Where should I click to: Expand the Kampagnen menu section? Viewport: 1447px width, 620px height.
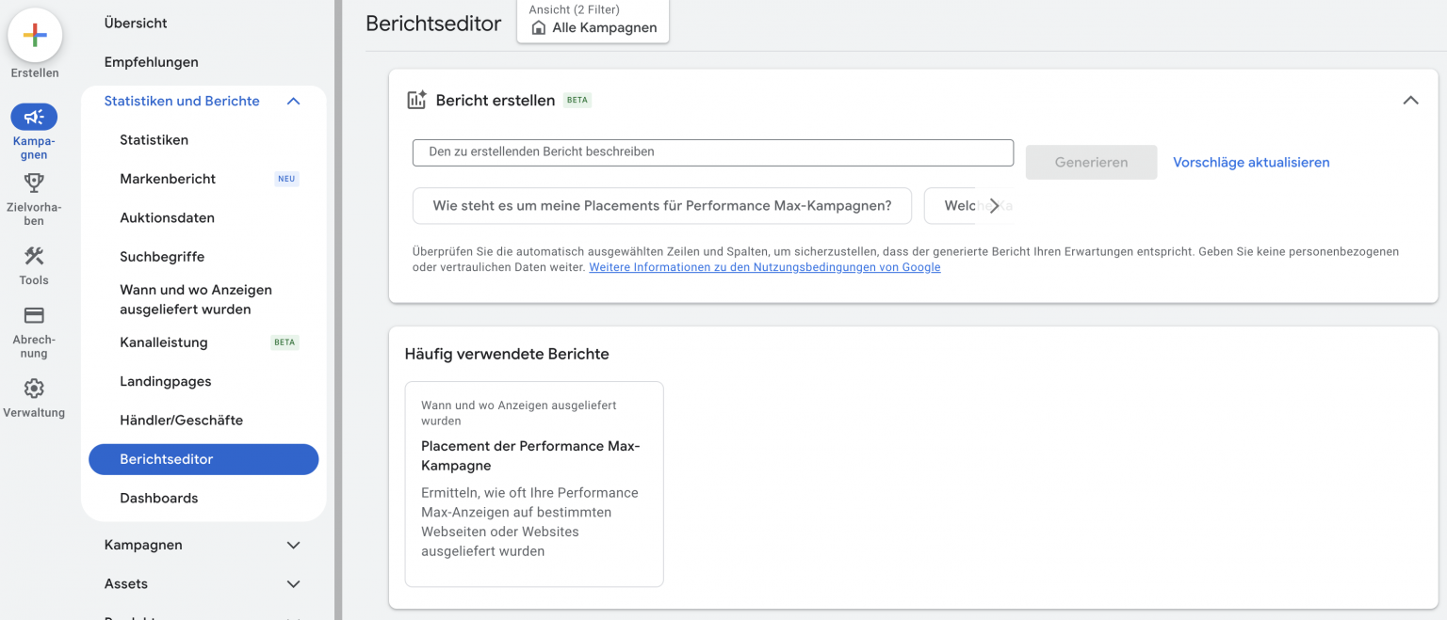[293, 545]
